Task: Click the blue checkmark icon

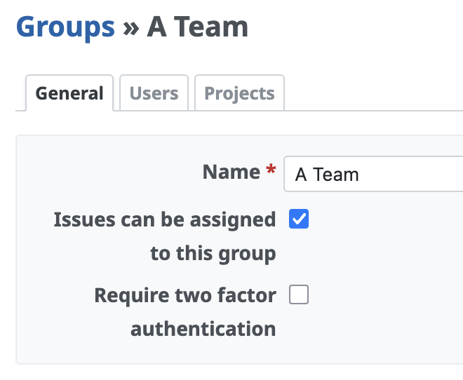Action: click(299, 219)
